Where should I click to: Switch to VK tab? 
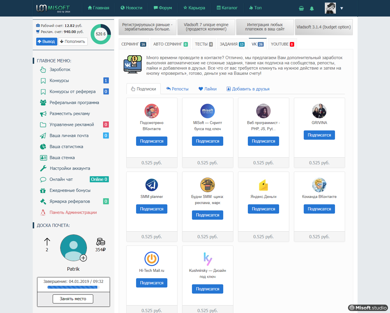point(258,44)
